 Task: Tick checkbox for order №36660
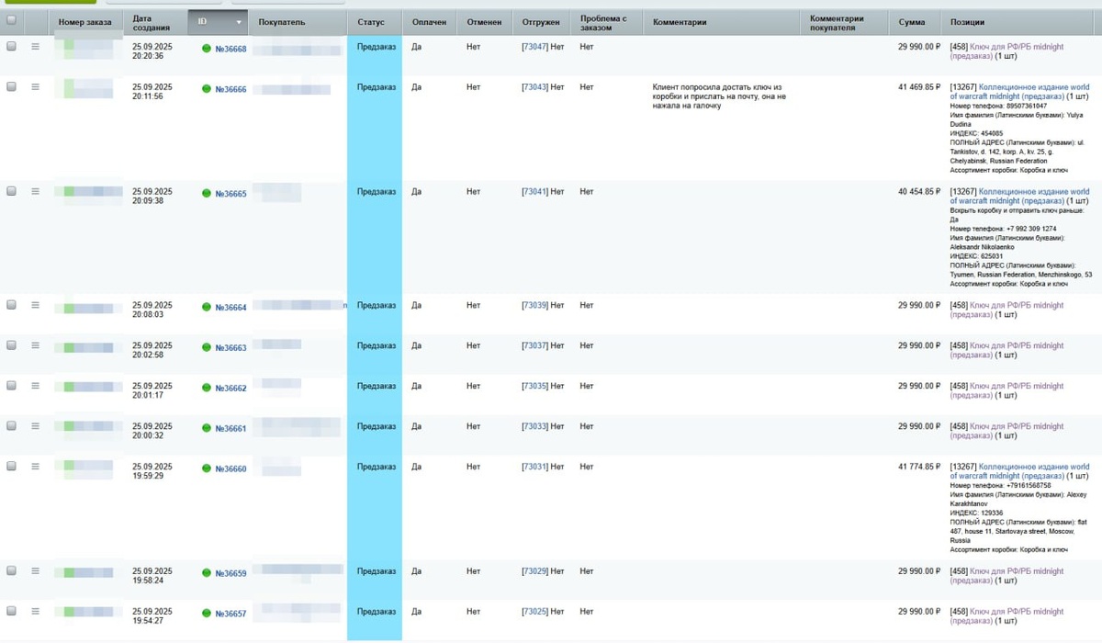pos(11,466)
